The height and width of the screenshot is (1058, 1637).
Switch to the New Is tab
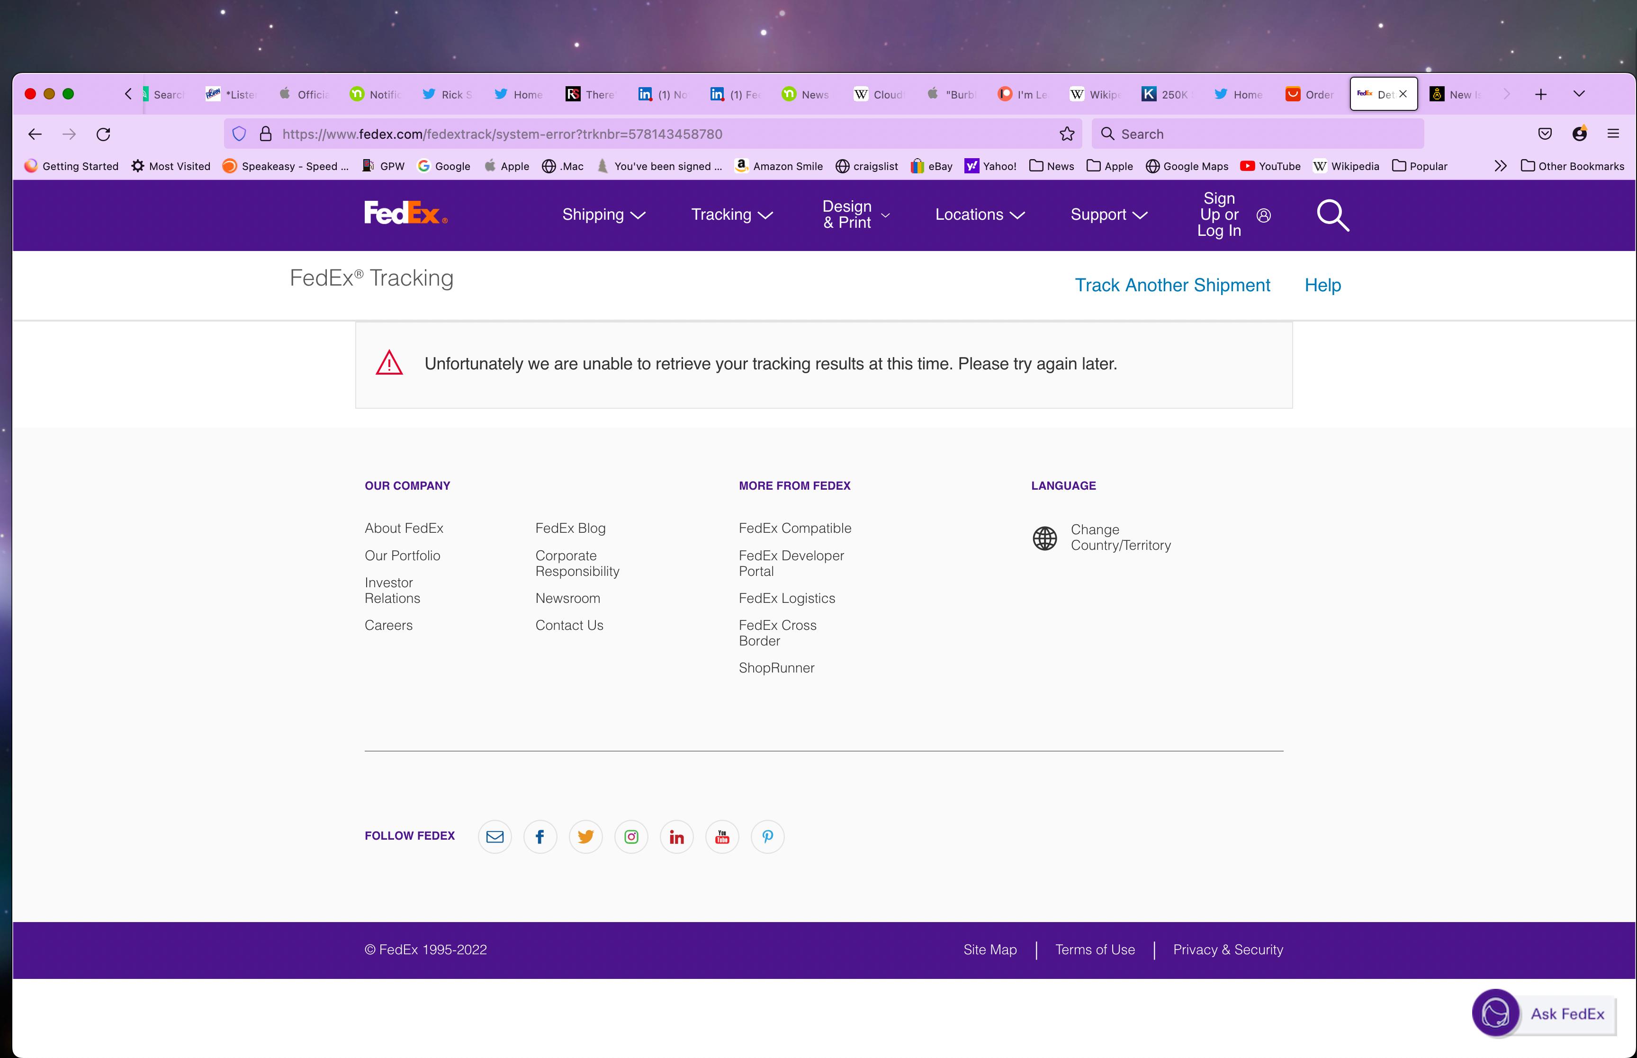coord(1457,94)
